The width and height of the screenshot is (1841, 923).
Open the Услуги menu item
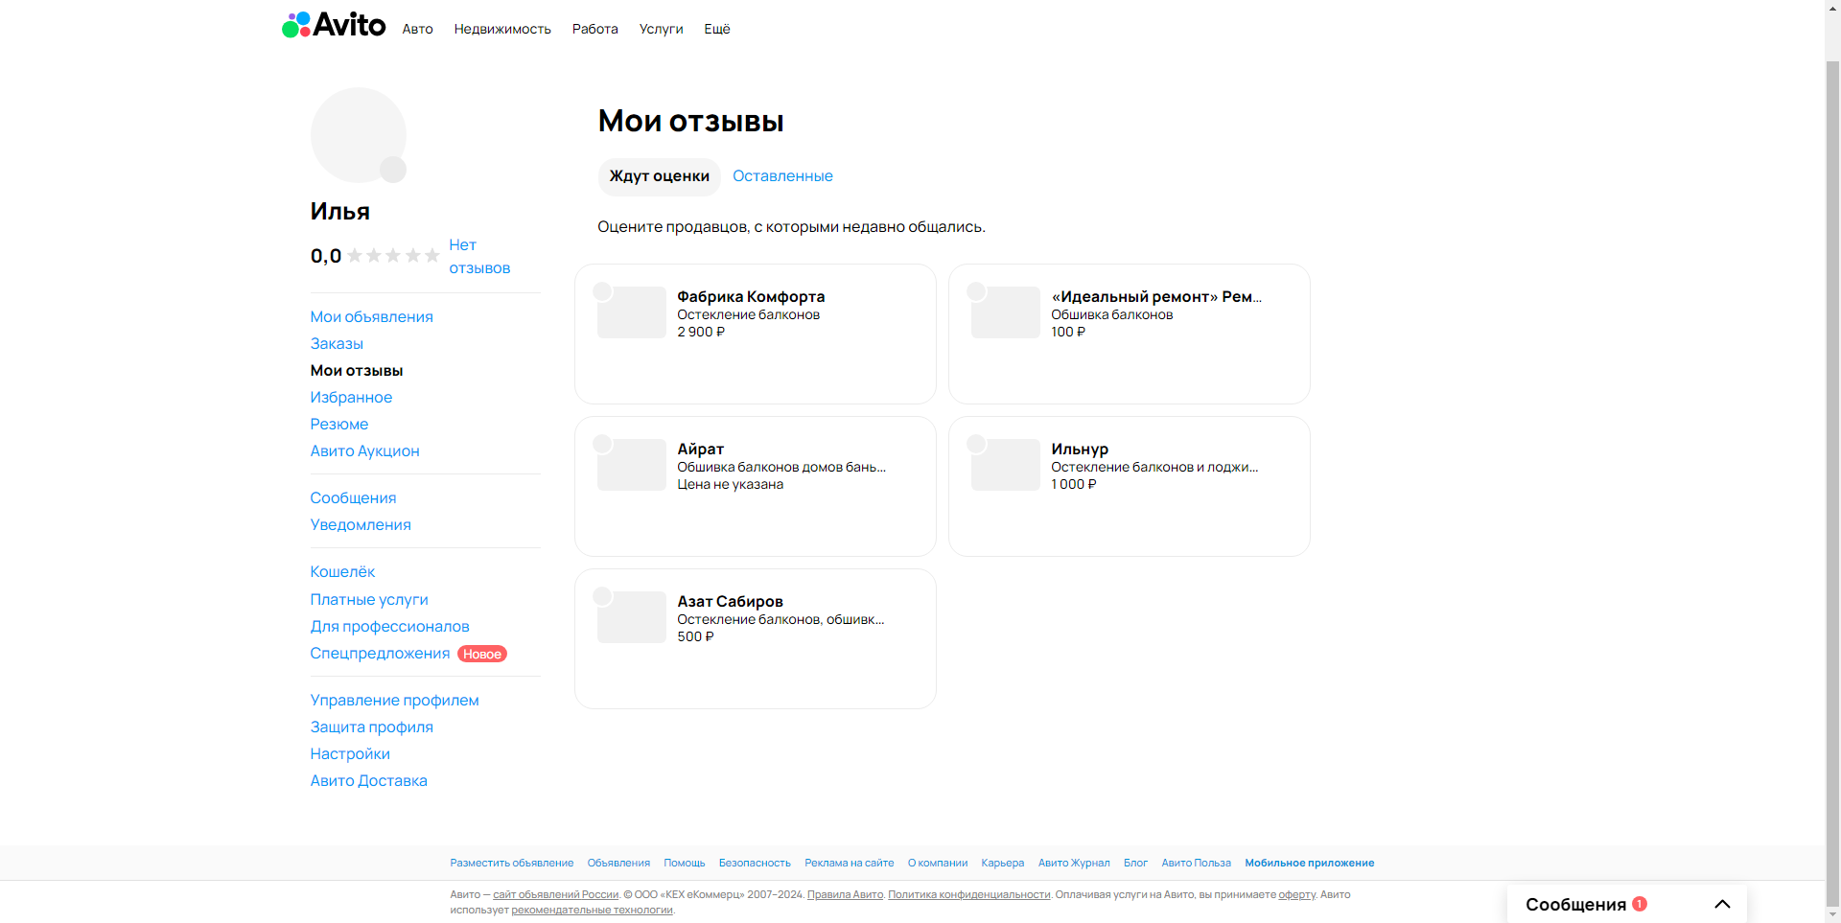pos(662,29)
